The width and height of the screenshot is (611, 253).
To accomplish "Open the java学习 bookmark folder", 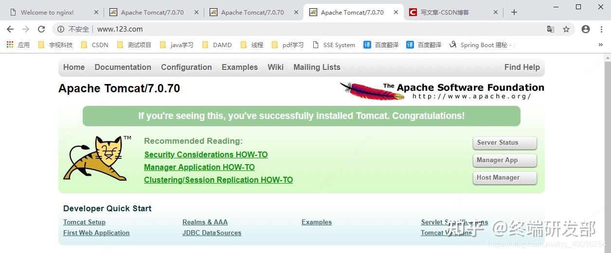I will pyautogui.click(x=177, y=45).
